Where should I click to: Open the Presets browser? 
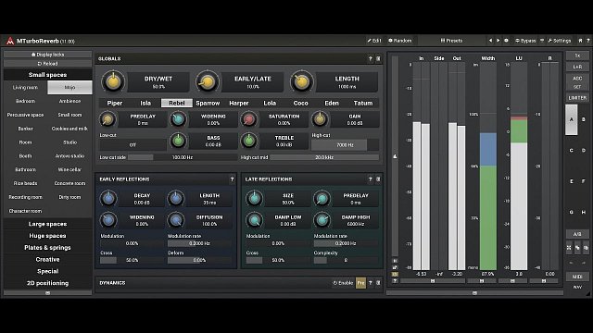(451, 41)
